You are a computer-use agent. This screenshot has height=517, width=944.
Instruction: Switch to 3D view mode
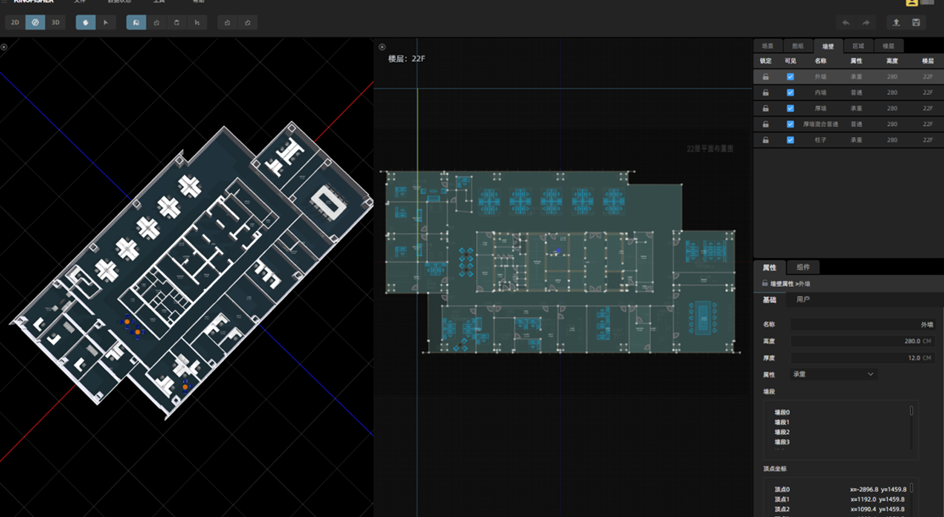(x=55, y=22)
